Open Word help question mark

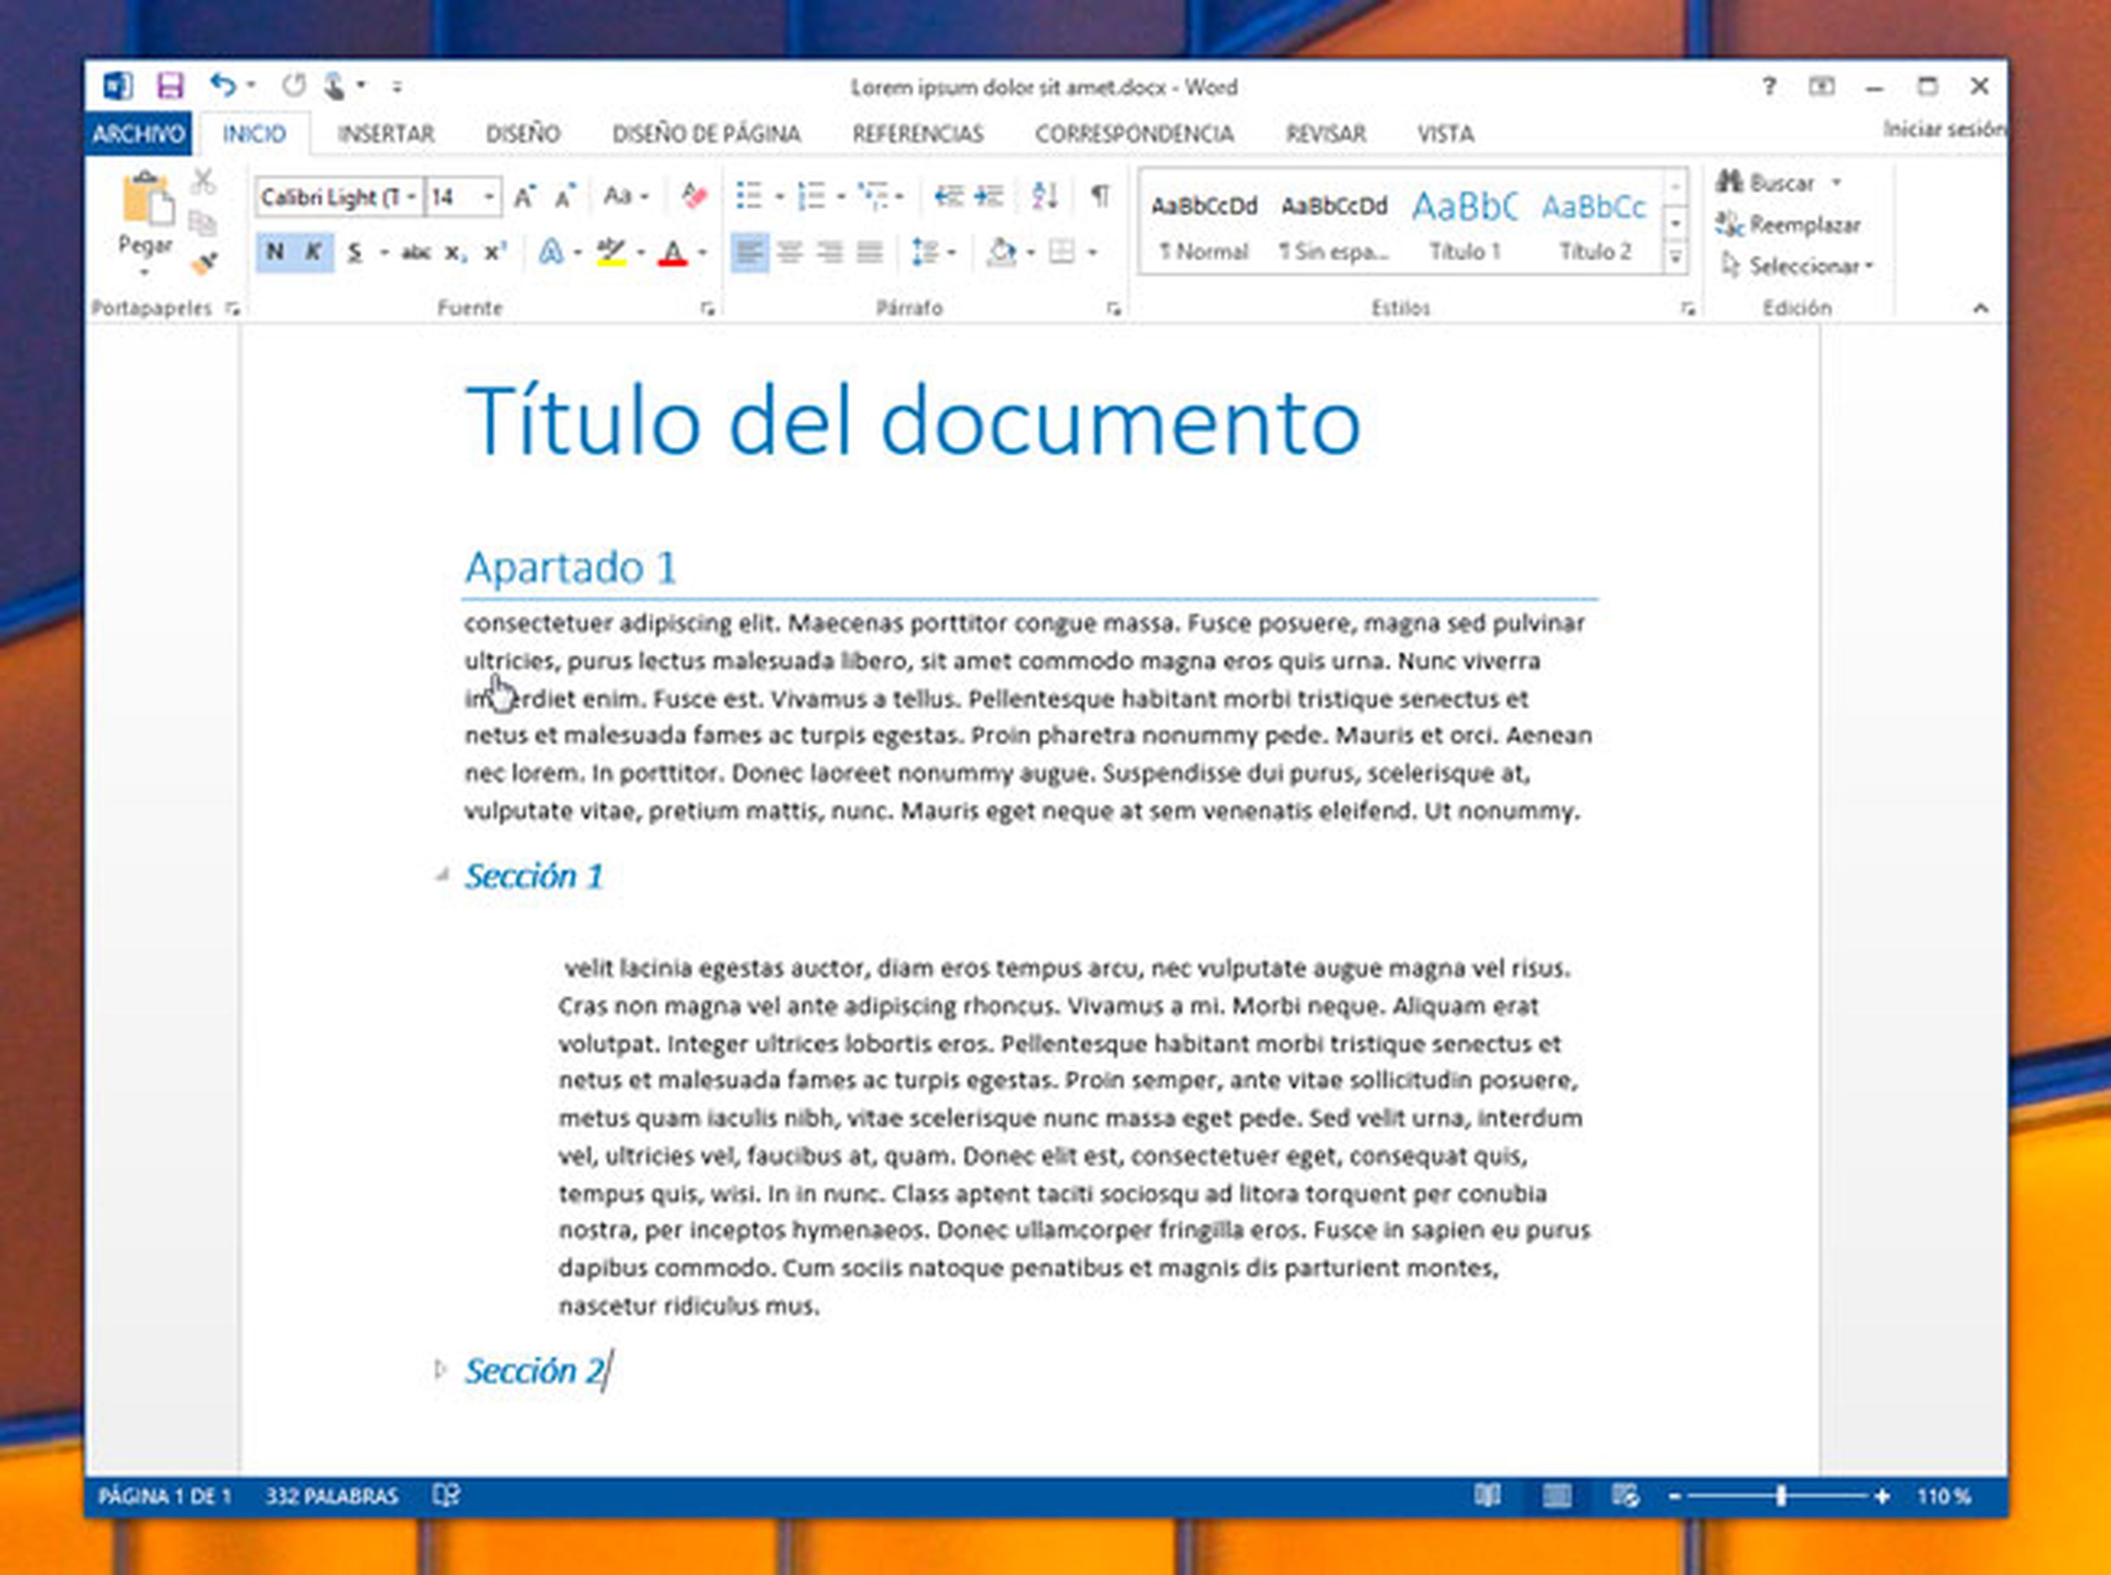[1769, 87]
